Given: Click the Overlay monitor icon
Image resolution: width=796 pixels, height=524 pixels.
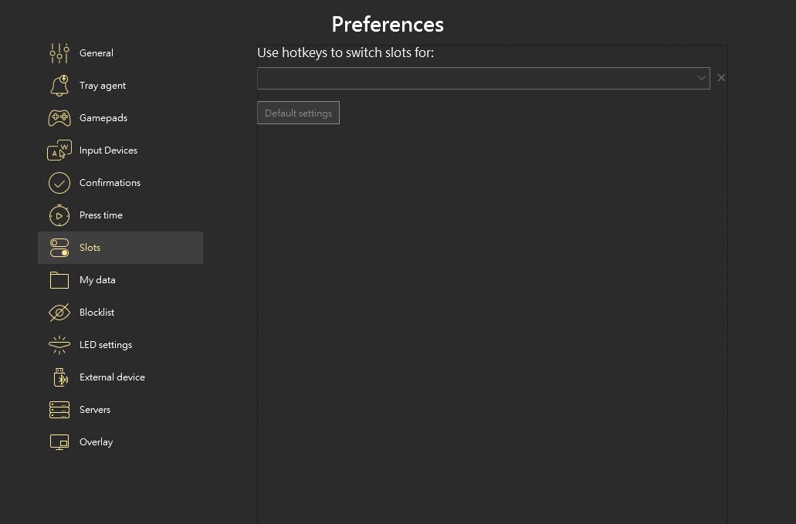Looking at the screenshot, I should coord(59,442).
